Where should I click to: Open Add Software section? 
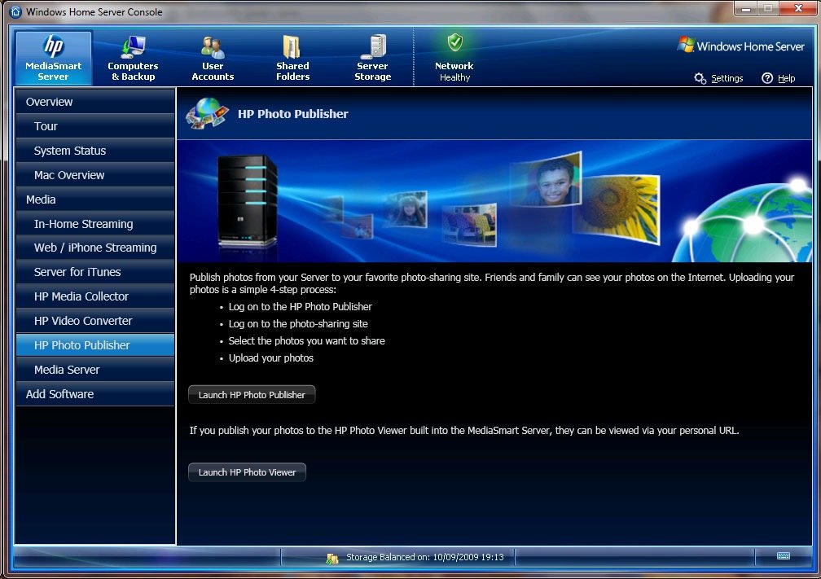pos(94,394)
